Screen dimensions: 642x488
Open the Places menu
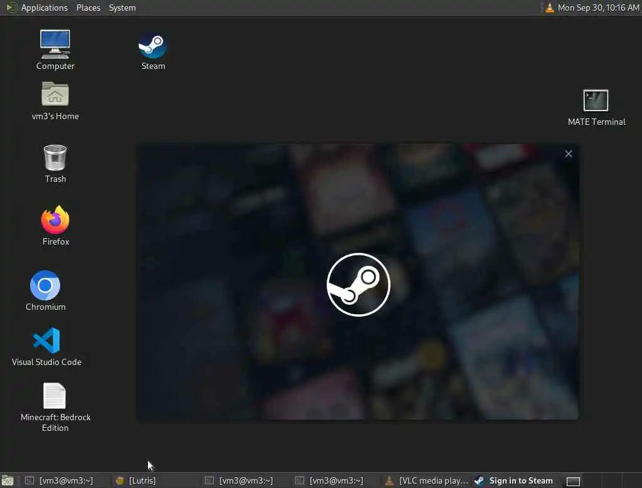[x=88, y=8]
